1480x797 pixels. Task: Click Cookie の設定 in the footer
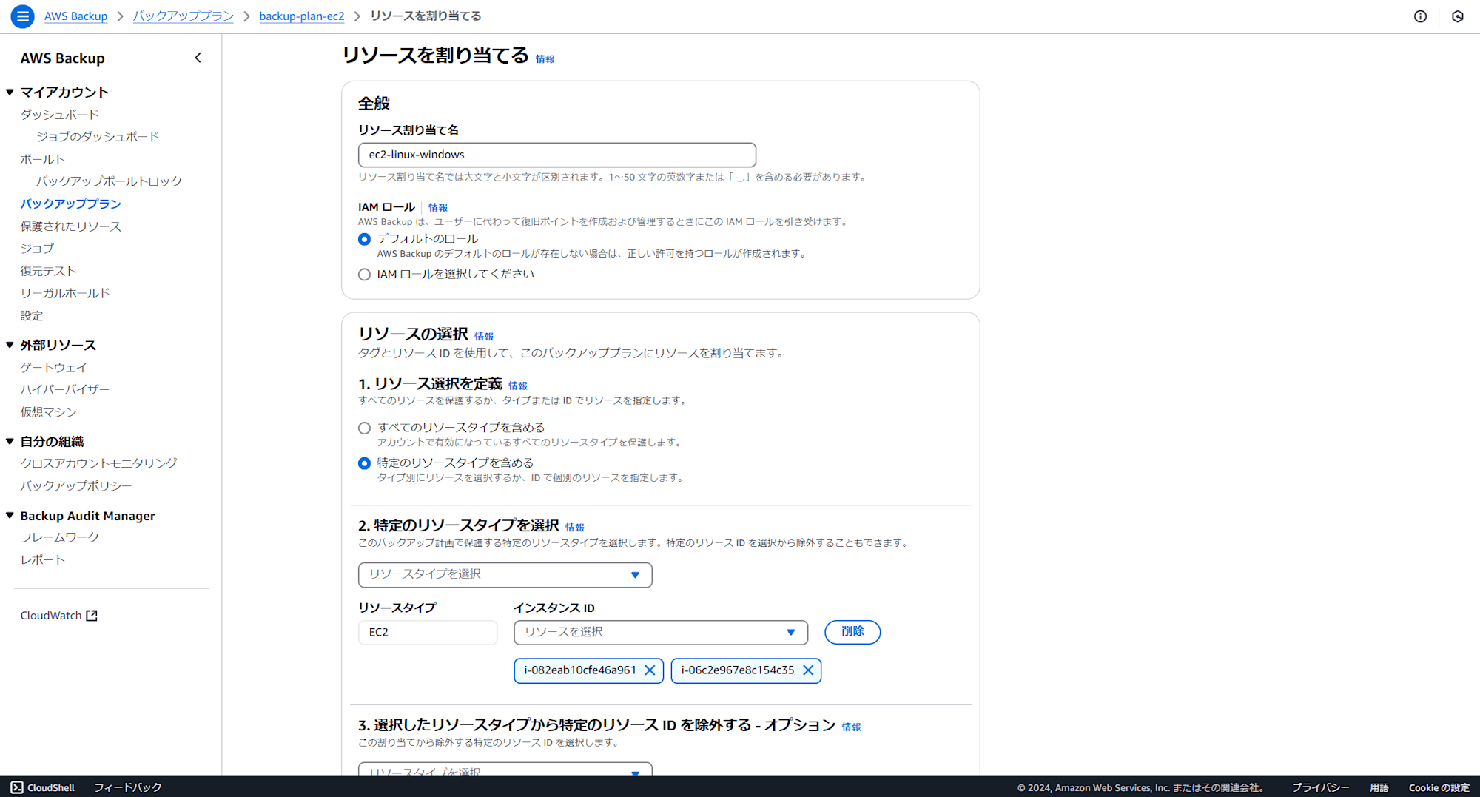point(1439,787)
